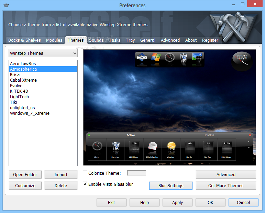Open Blur Settings
This screenshot has width=265, height=213.
click(171, 185)
